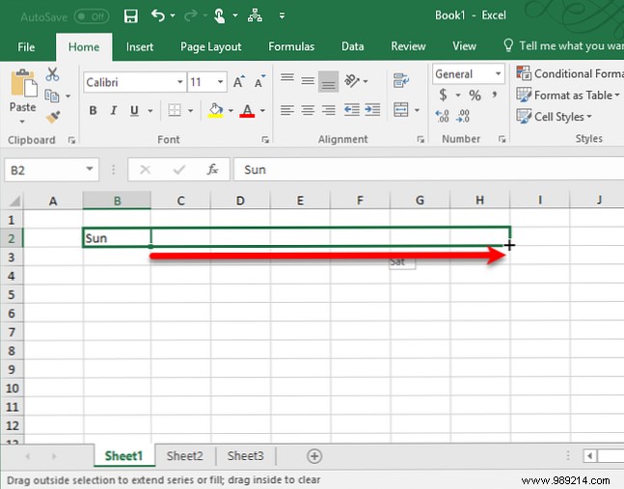
Task: Open the File tab
Action: click(x=26, y=47)
